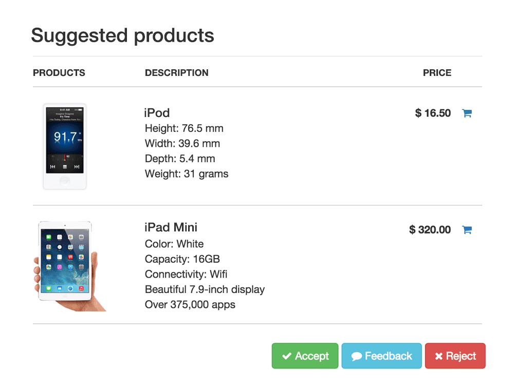Open the iPad Mini product image
Viewport: 514px width, 390px height.
66,265
